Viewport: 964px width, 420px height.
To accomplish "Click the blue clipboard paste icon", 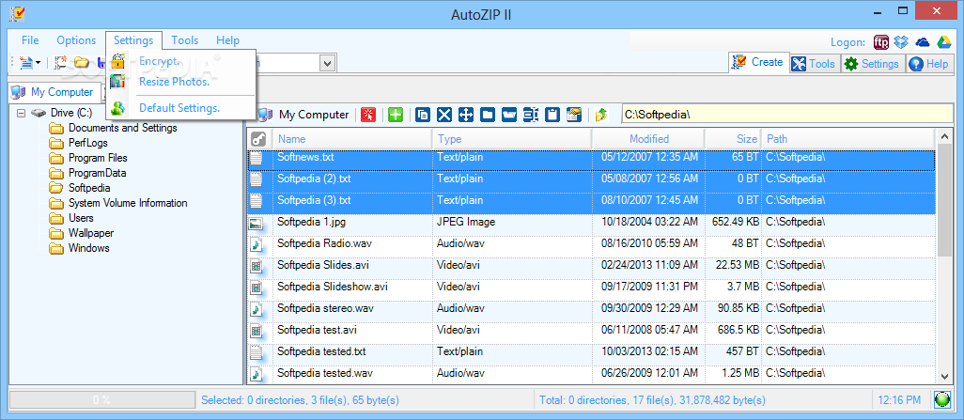I will 552,115.
